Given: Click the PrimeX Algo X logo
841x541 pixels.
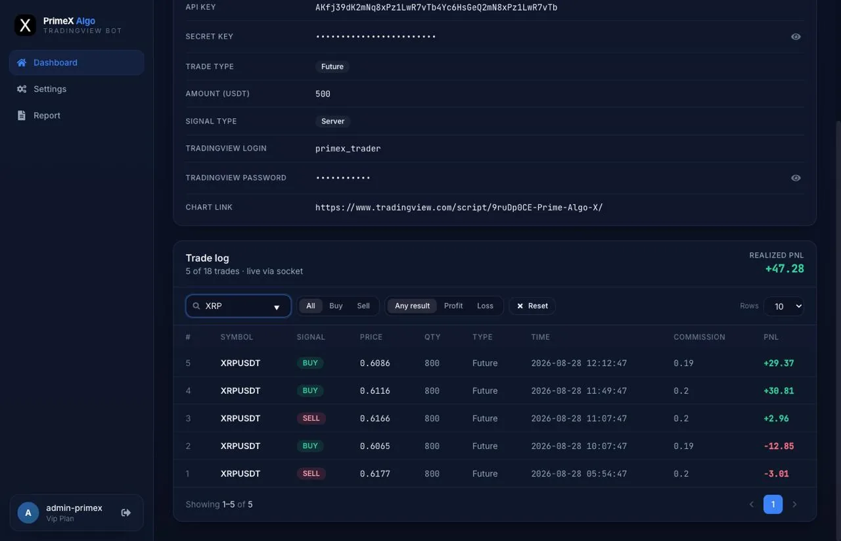Looking at the screenshot, I should pos(25,26).
